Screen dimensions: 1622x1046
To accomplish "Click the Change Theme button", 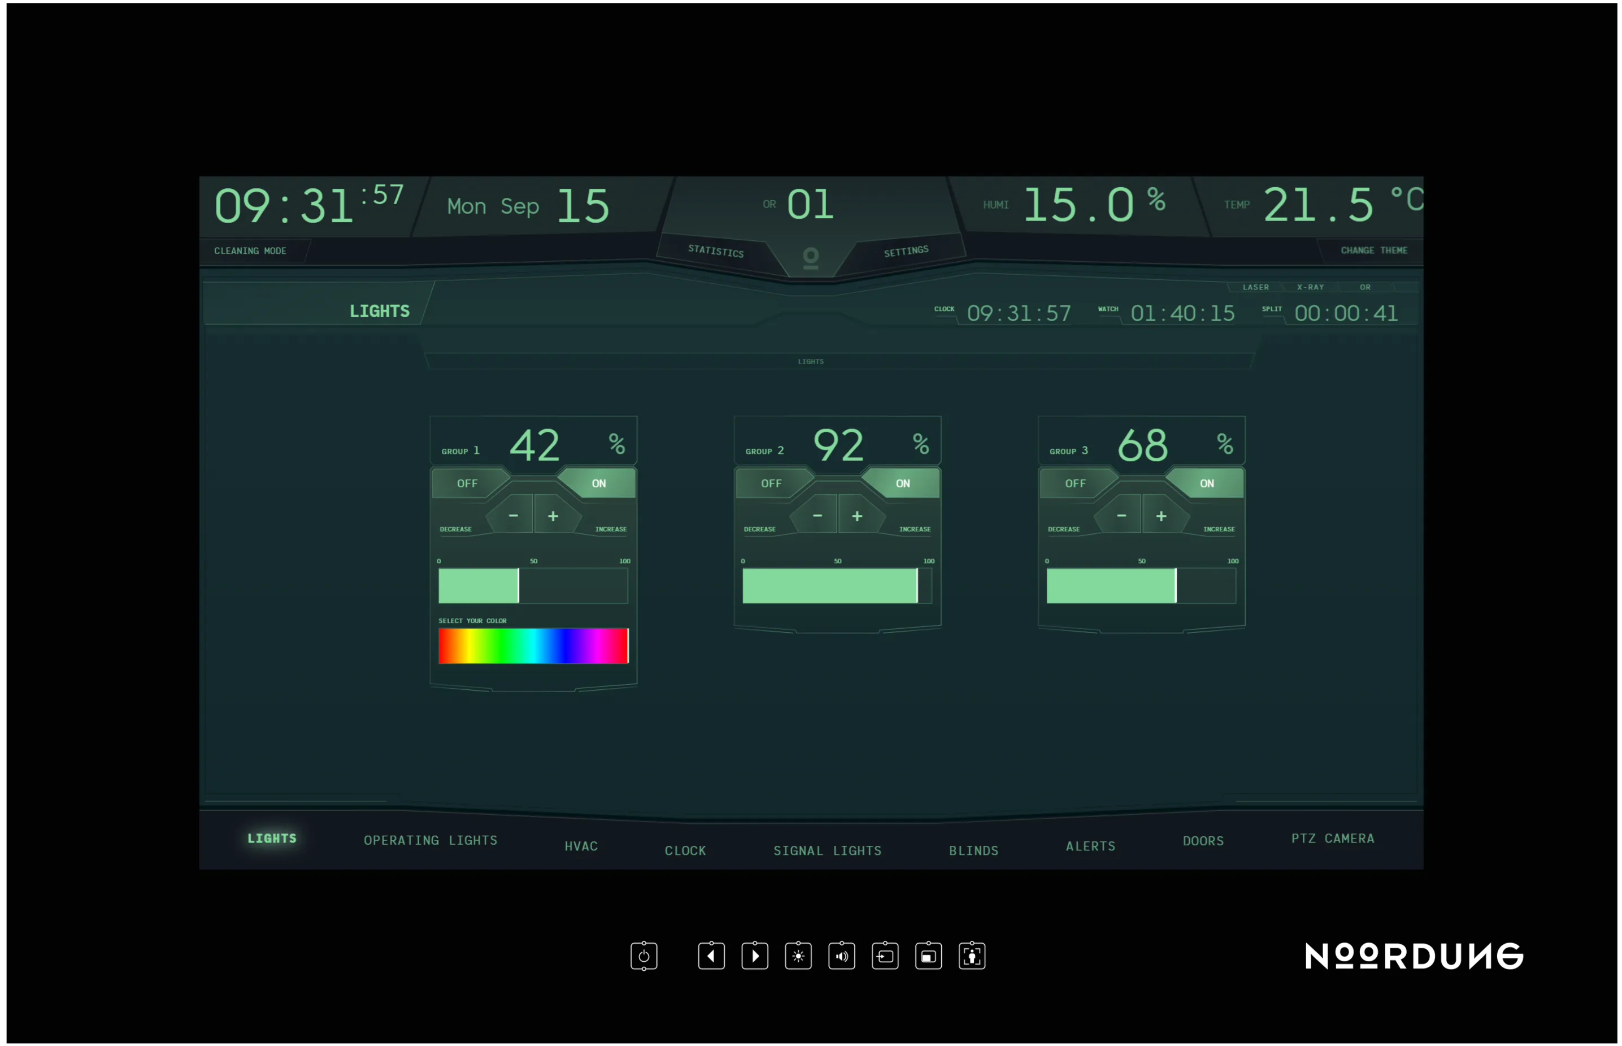I will pos(1373,251).
